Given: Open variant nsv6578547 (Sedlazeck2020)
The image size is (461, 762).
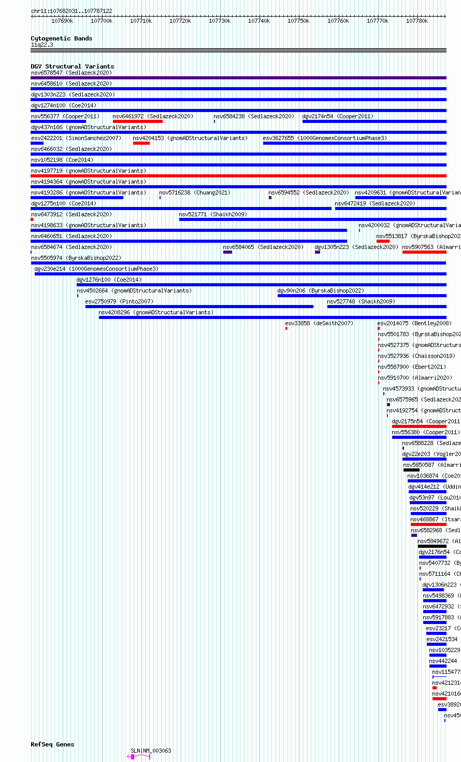Looking at the screenshot, I should [x=71, y=73].
